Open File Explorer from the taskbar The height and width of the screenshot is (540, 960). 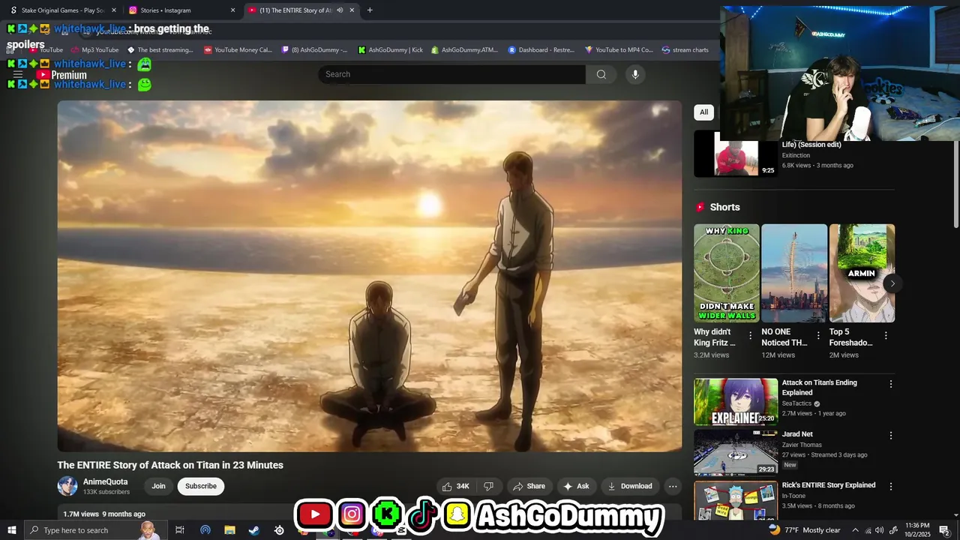point(229,530)
